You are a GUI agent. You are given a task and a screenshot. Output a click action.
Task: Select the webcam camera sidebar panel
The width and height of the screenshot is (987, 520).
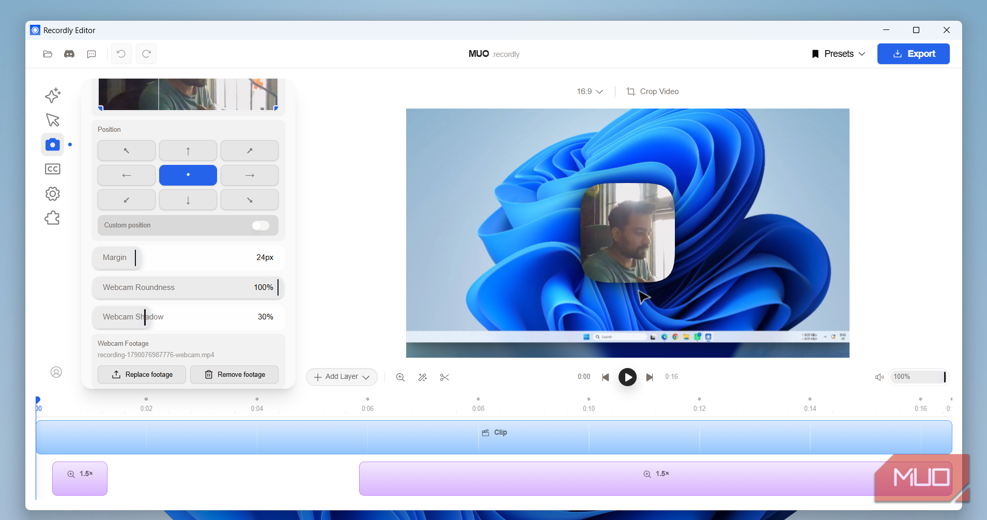point(53,145)
